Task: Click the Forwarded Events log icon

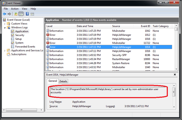Action: [x=13, y=46]
